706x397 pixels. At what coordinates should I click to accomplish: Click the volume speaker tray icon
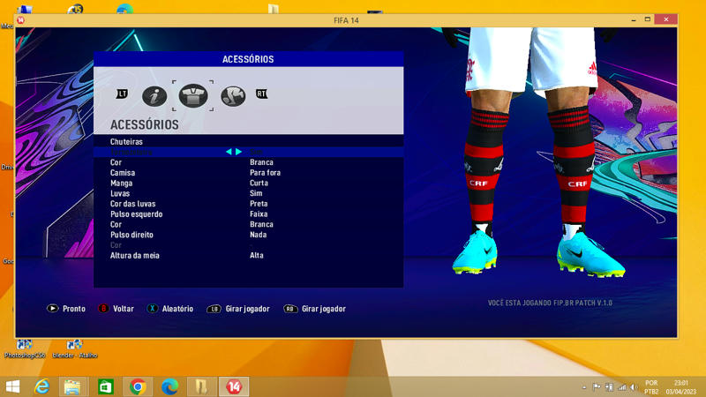[x=634, y=387]
